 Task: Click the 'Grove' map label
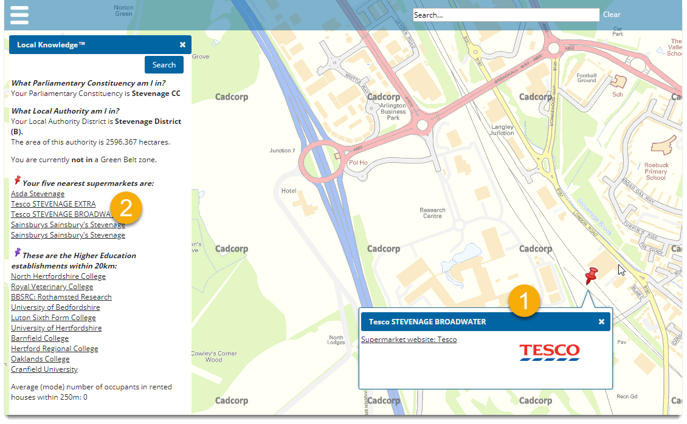pyautogui.click(x=201, y=56)
